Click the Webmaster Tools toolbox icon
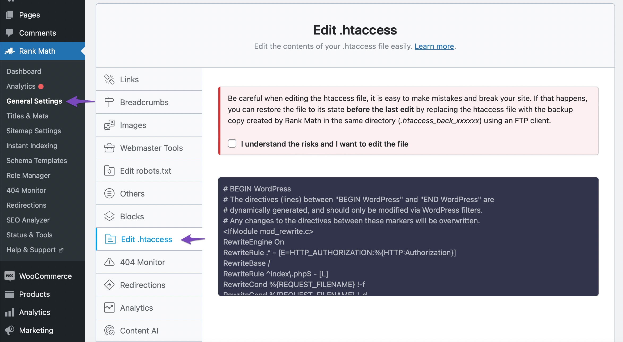The width and height of the screenshot is (623, 342). coord(109,148)
